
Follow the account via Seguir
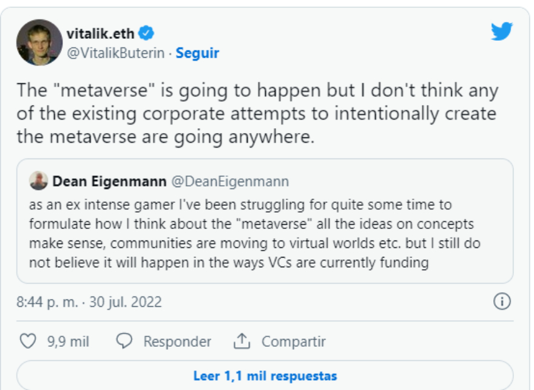tap(197, 53)
